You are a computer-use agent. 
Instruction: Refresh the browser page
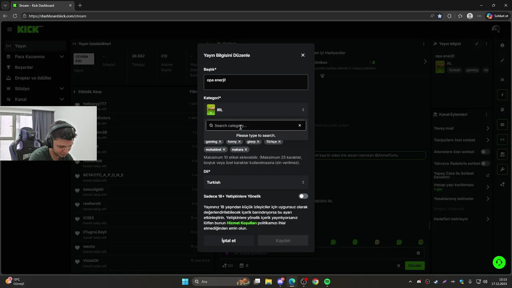pyautogui.click(x=15, y=16)
